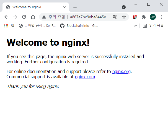The height and width of the screenshot is (140, 168).
Task: Click the Welcome to nginx! heading
Action: coord(48,43)
